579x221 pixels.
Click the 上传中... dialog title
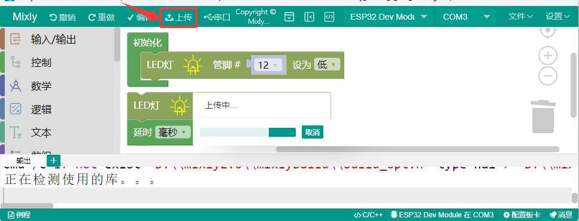(220, 106)
